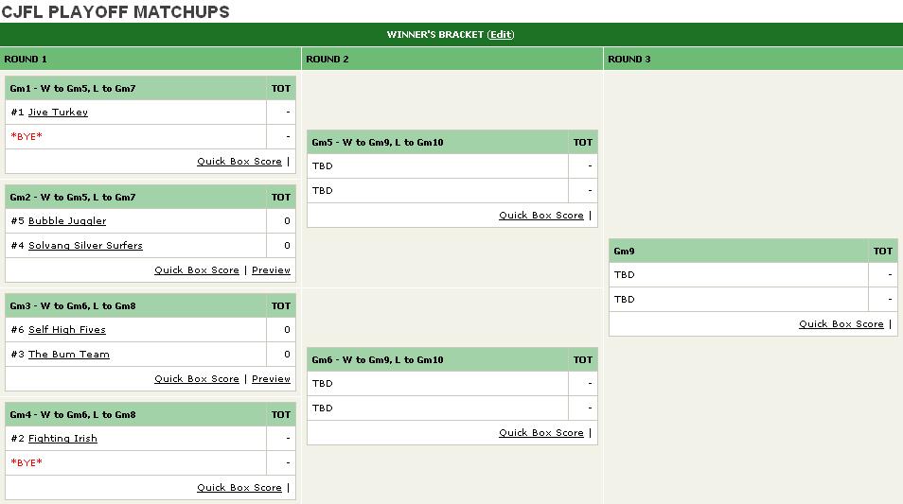Open Quick Box Score for Gm9

841,324
